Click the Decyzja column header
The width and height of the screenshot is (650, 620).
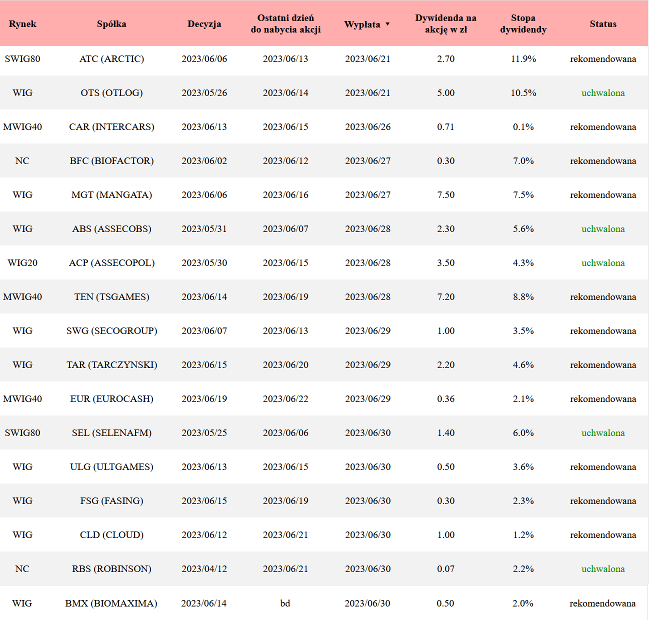(x=204, y=24)
